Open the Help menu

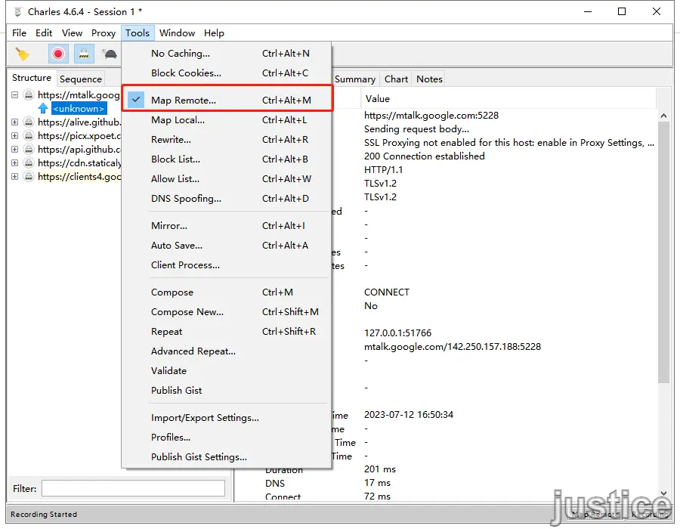(x=214, y=33)
